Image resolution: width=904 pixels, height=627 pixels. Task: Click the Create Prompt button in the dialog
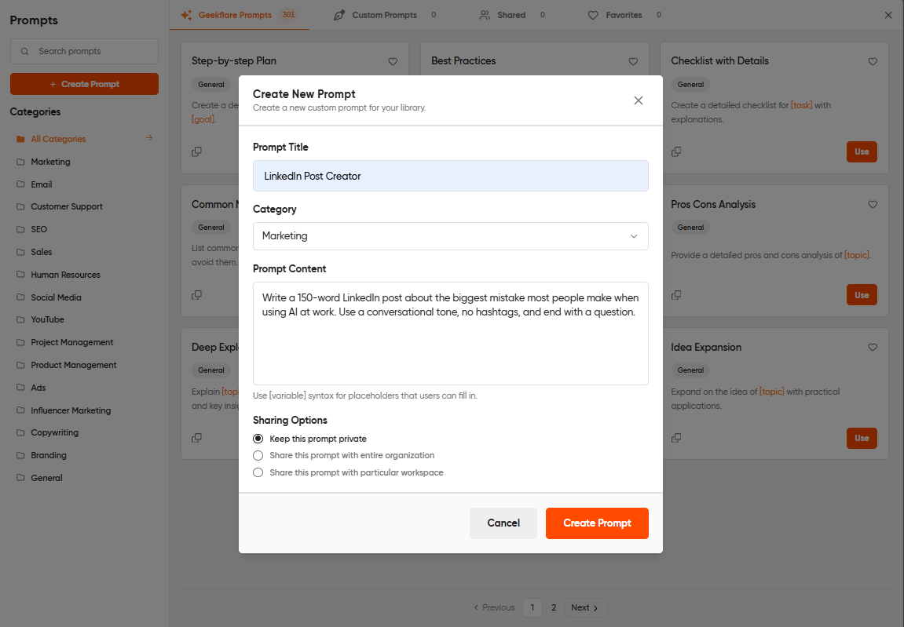(597, 523)
